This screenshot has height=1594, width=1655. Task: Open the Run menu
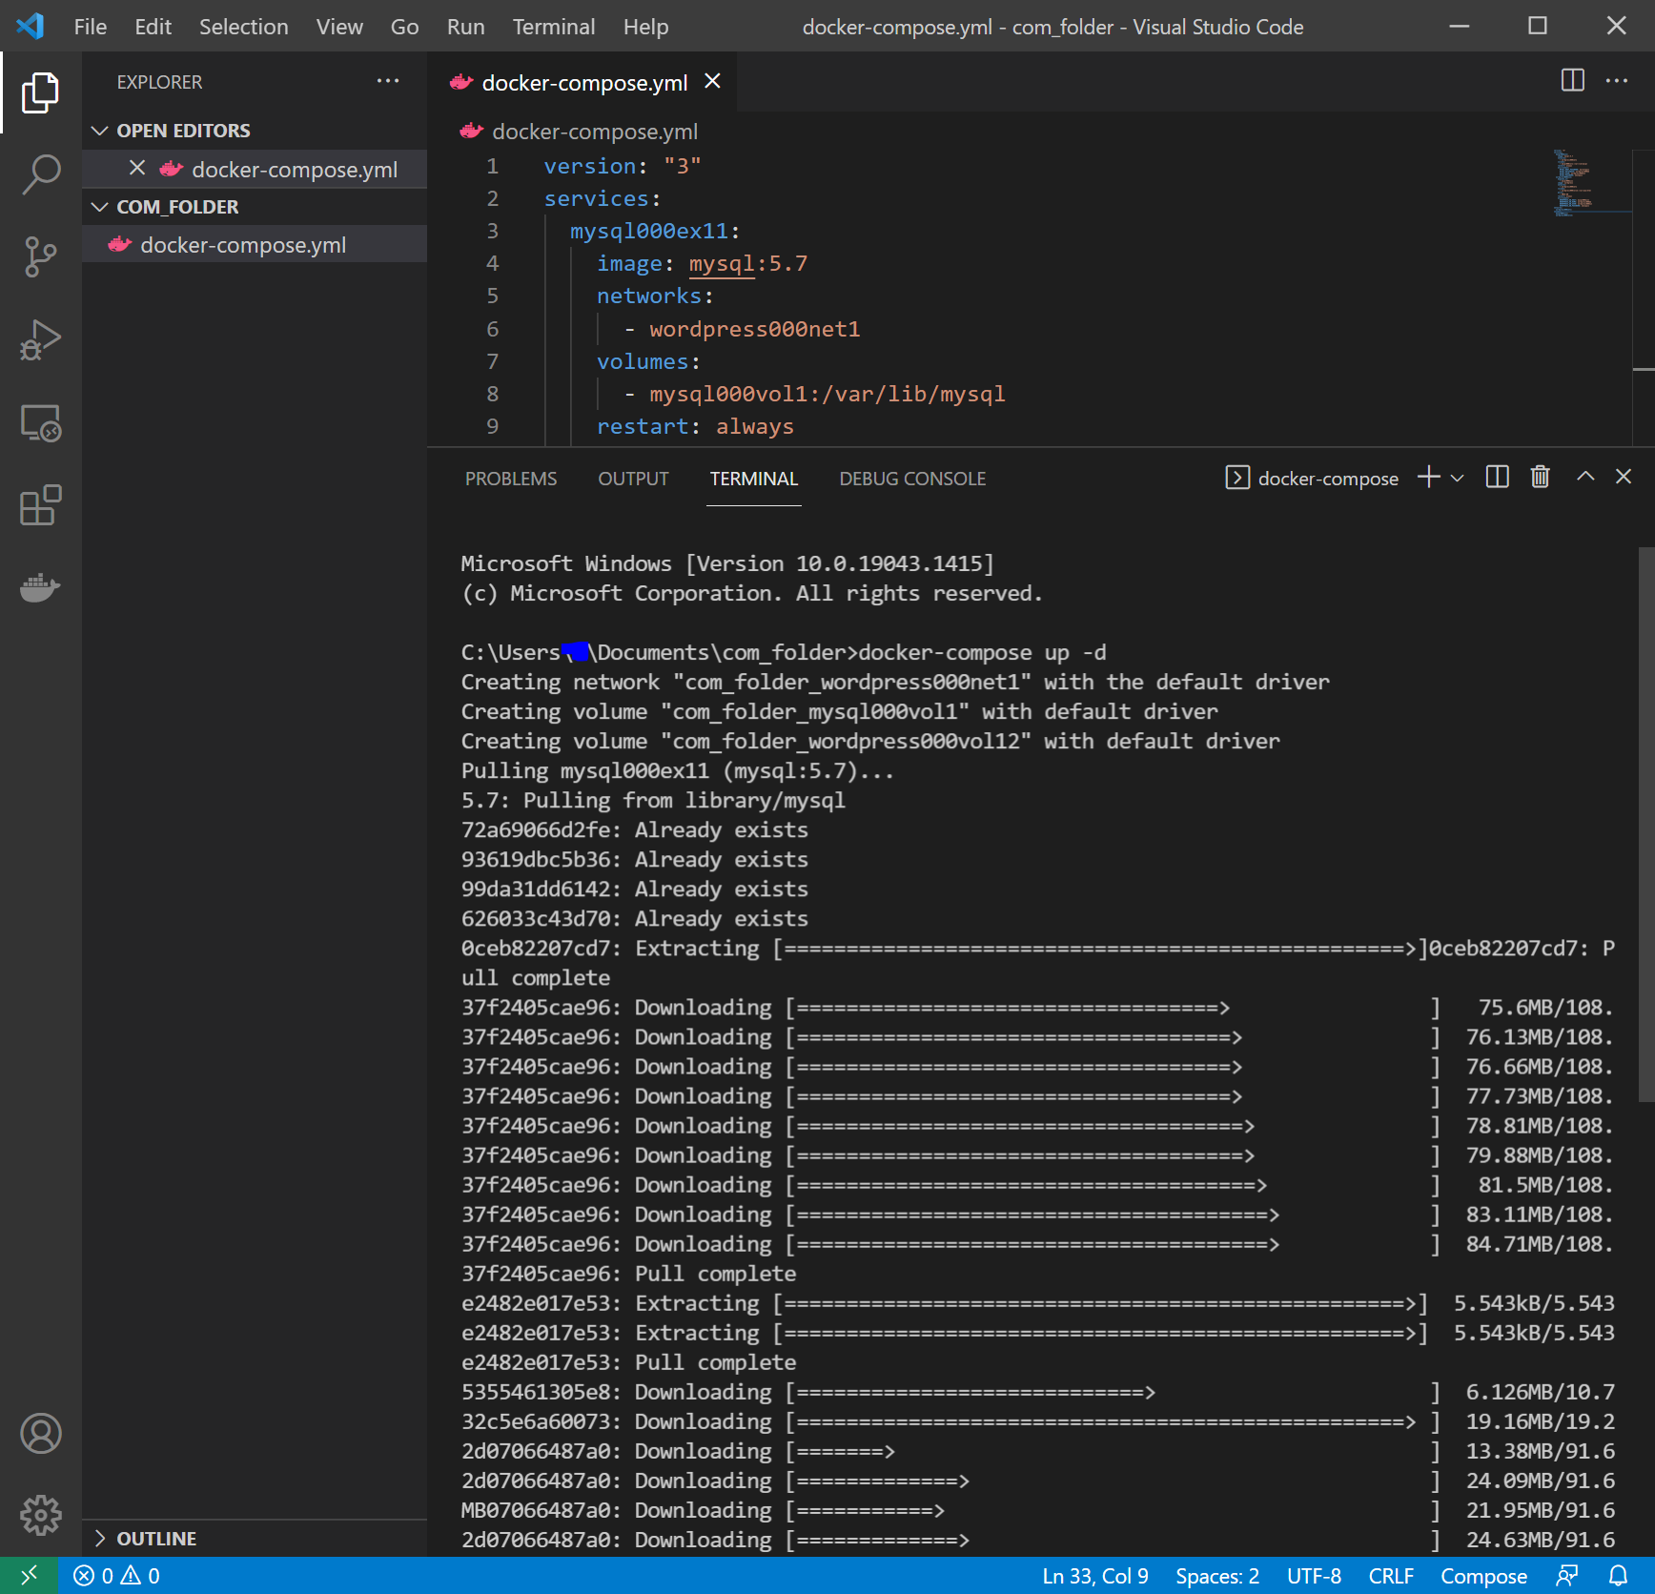(465, 27)
